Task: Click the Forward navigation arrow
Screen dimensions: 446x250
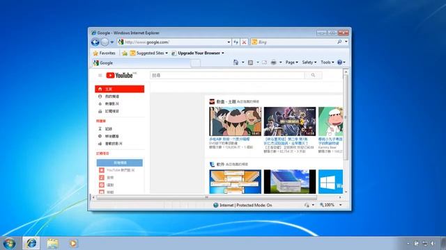Action: pyautogui.click(x=105, y=42)
